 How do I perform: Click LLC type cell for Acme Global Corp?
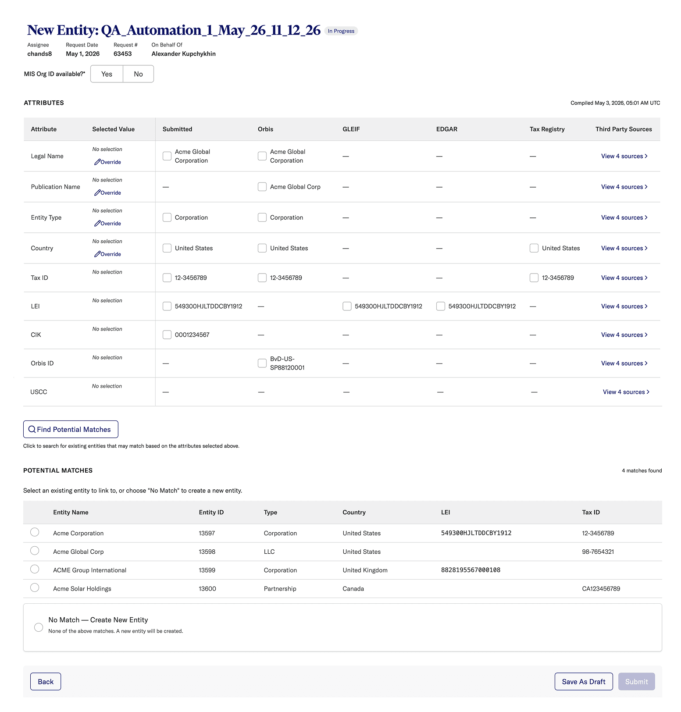pyautogui.click(x=269, y=552)
